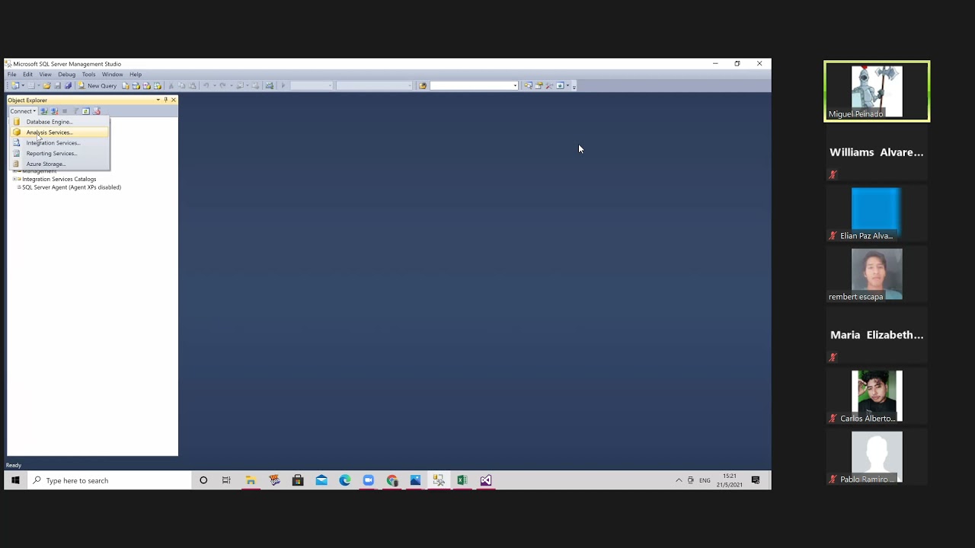This screenshot has height=548, width=975.
Task: Click the Refresh icon in Object Explorer
Action: pyautogui.click(x=86, y=111)
